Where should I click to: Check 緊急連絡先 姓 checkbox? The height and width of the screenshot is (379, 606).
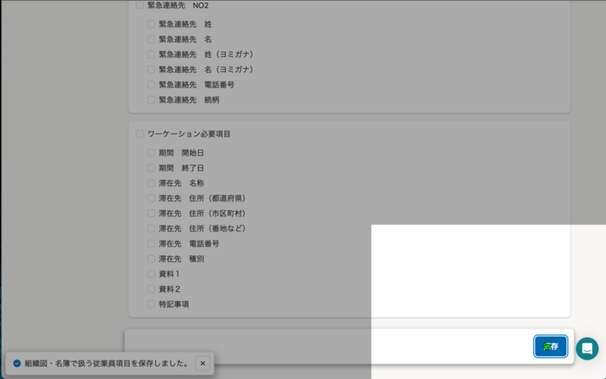pos(151,24)
